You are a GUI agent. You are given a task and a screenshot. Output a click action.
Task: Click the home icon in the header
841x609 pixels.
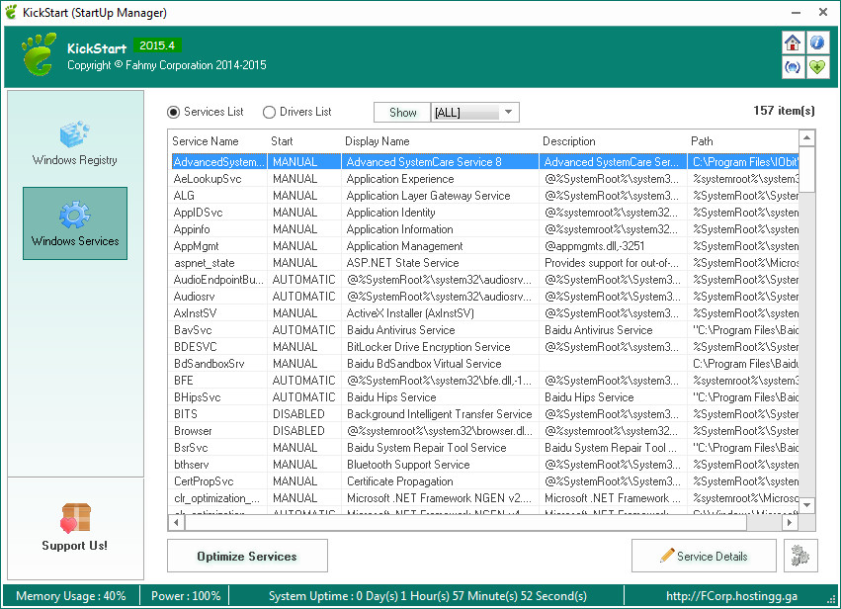pyautogui.click(x=793, y=43)
